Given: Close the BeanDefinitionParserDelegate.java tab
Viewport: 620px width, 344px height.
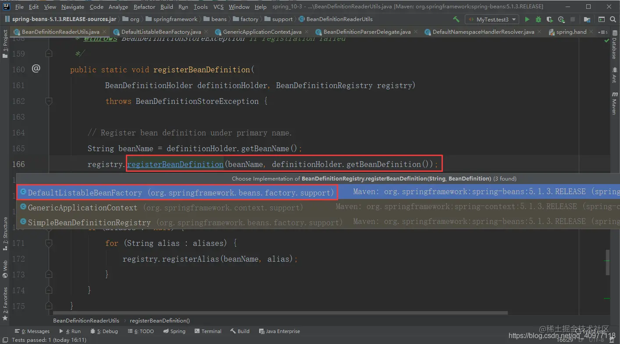Looking at the screenshot, I should pyautogui.click(x=417, y=32).
